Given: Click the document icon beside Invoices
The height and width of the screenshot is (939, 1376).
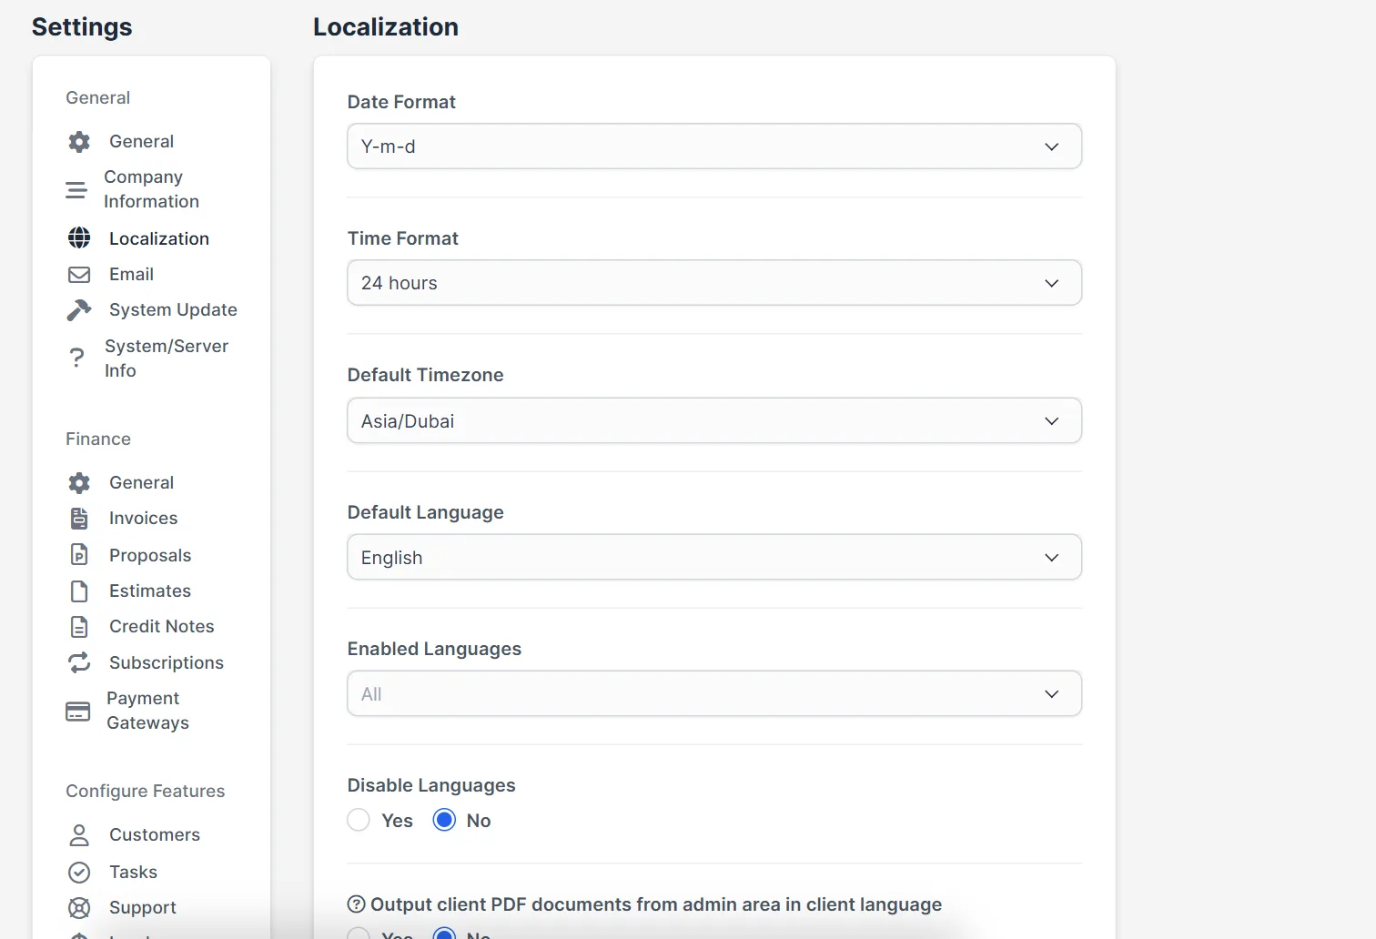Looking at the screenshot, I should point(79,519).
